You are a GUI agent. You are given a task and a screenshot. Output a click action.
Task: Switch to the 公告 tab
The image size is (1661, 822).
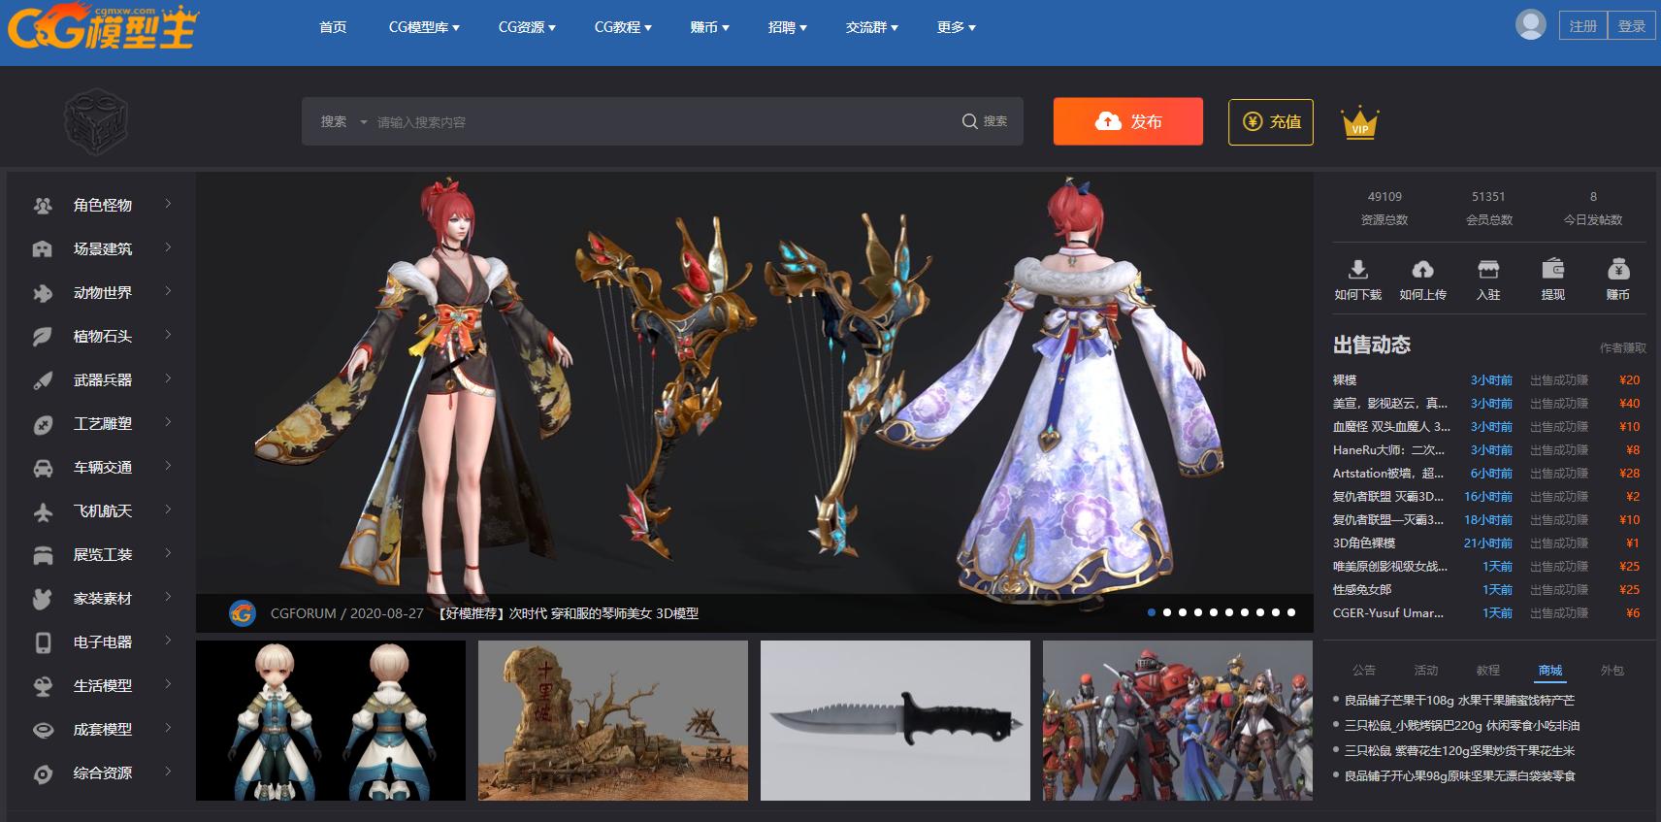tap(1364, 671)
